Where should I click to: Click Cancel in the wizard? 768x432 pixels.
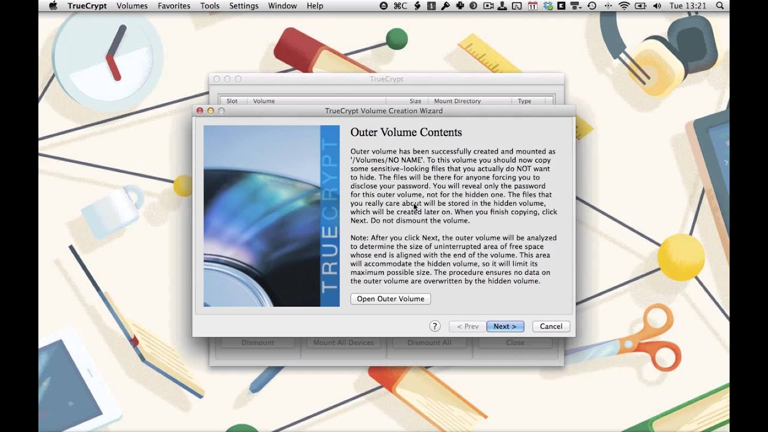pos(551,326)
